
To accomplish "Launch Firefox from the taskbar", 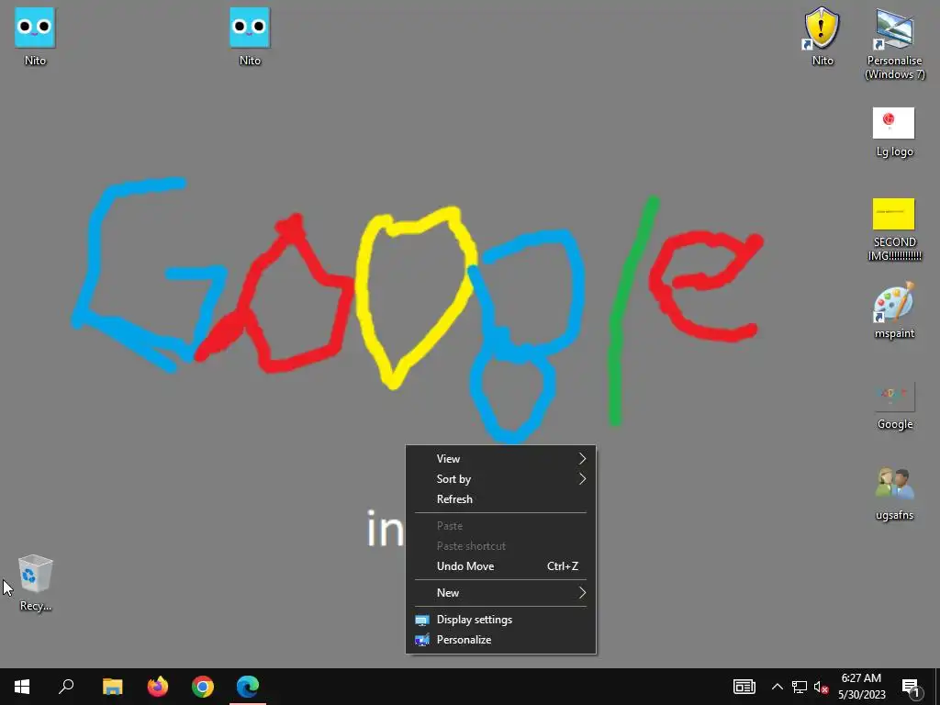I will pyautogui.click(x=158, y=687).
